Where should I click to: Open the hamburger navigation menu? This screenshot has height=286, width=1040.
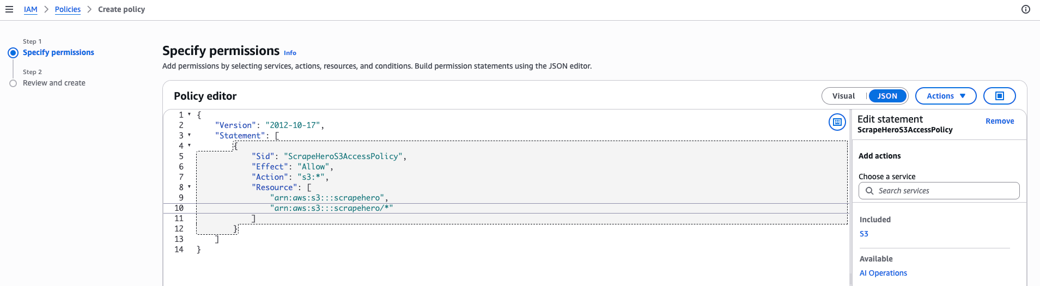tap(9, 9)
